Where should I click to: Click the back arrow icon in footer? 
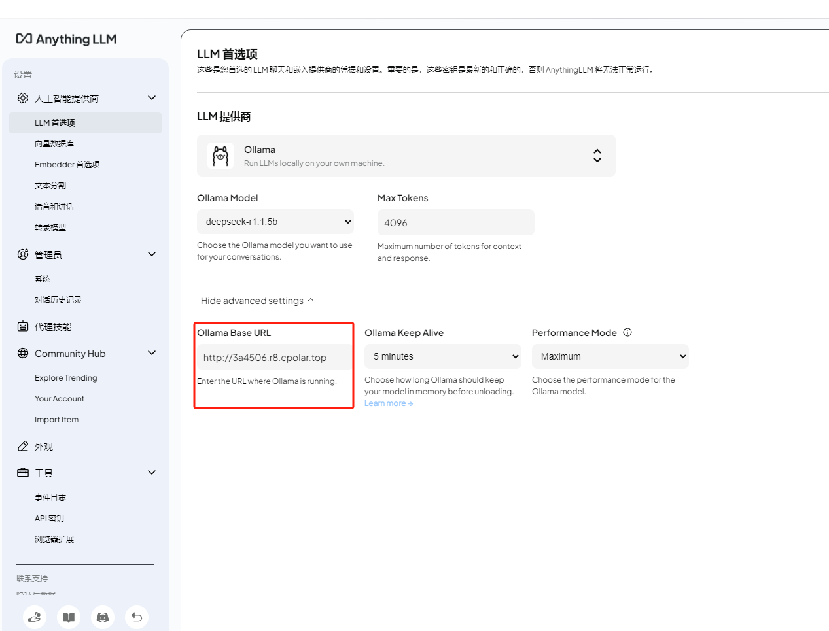(137, 617)
